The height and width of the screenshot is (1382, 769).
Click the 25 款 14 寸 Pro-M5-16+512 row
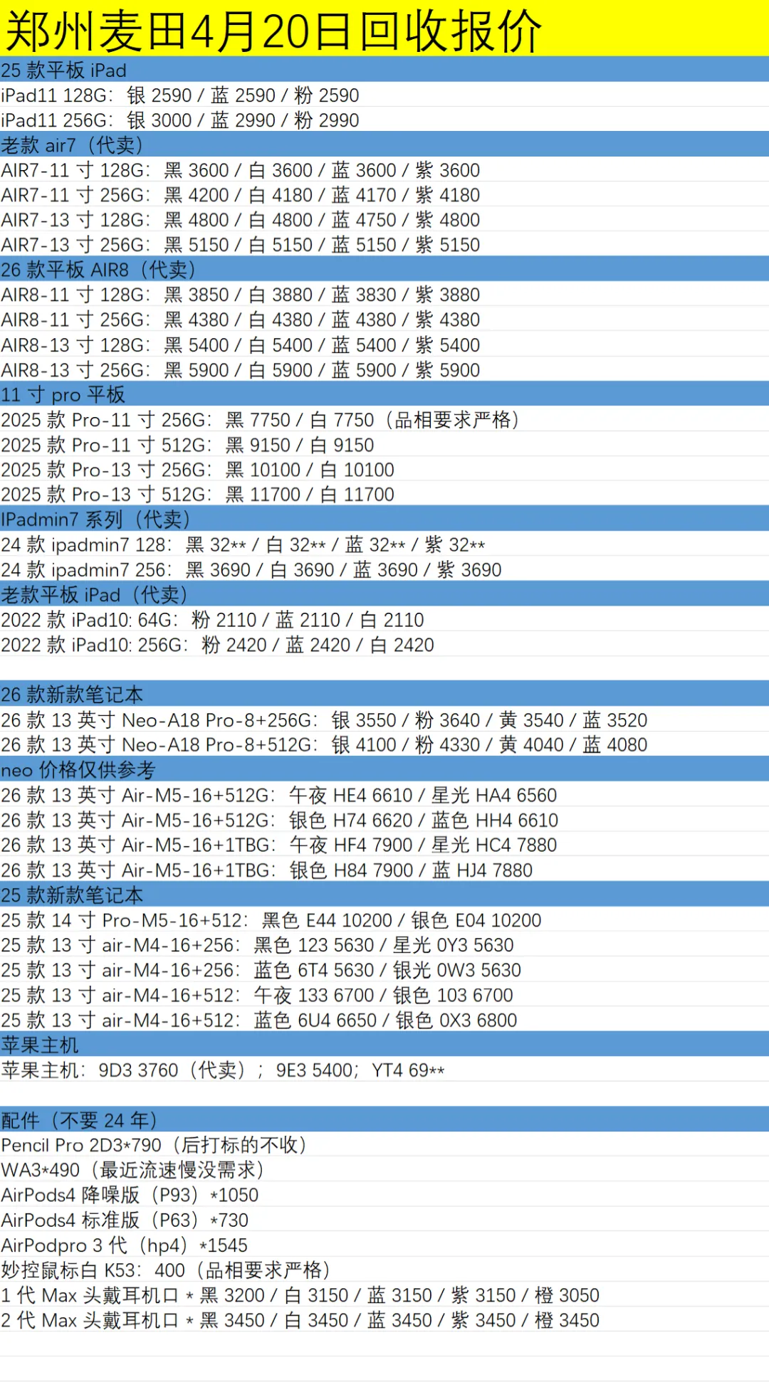point(384,919)
